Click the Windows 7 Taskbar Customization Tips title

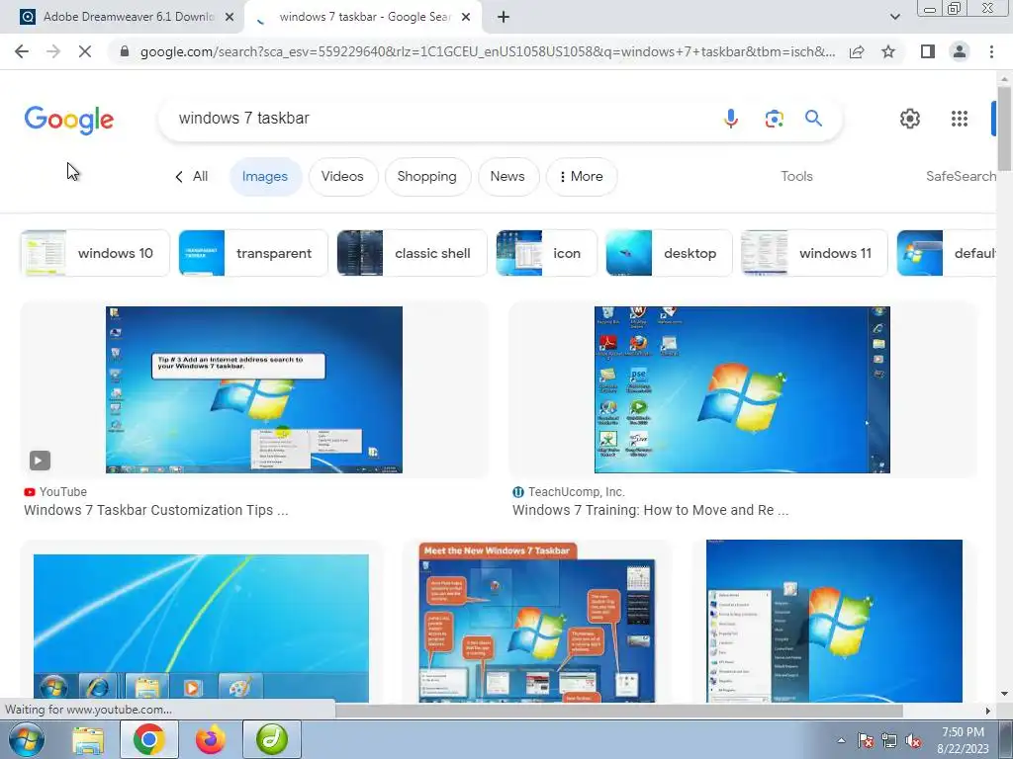pos(155,510)
